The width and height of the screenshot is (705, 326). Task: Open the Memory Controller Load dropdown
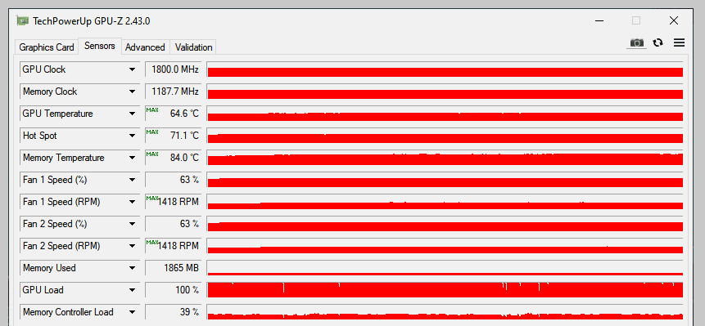(x=132, y=312)
